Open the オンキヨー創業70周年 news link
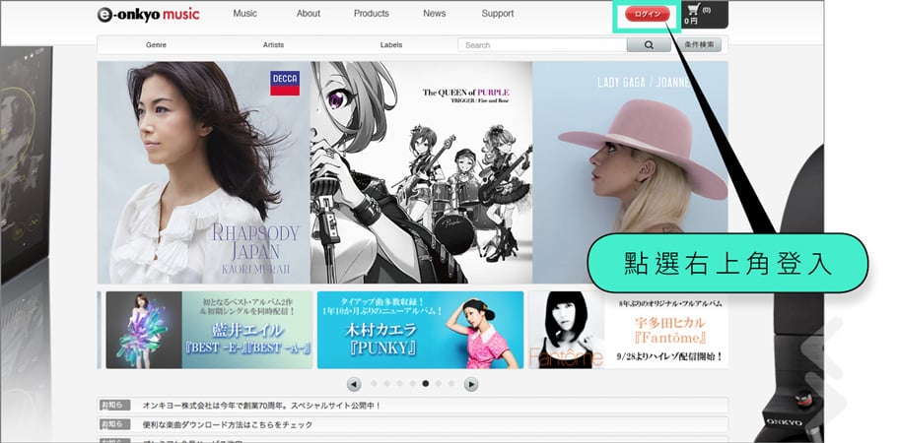Screen dimensions: 899x443 click(261, 406)
